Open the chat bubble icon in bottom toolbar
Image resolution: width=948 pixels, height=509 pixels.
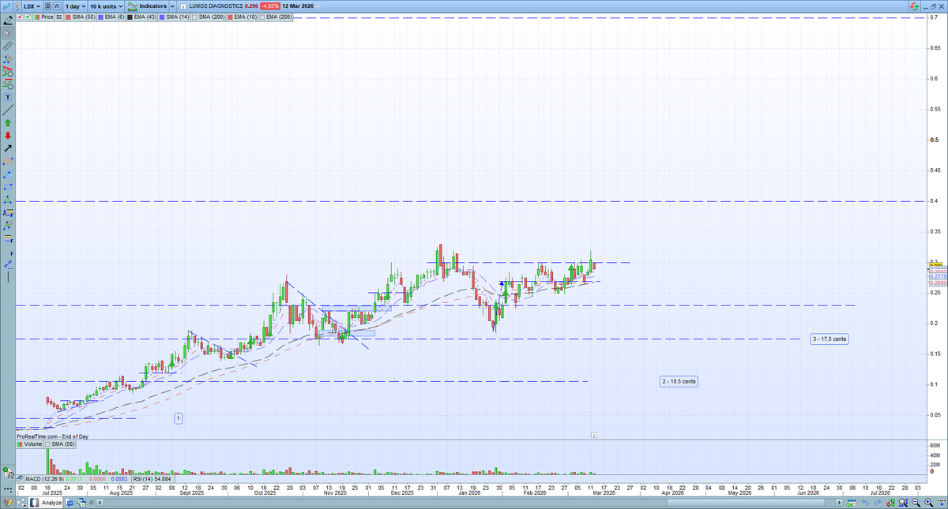[70, 503]
